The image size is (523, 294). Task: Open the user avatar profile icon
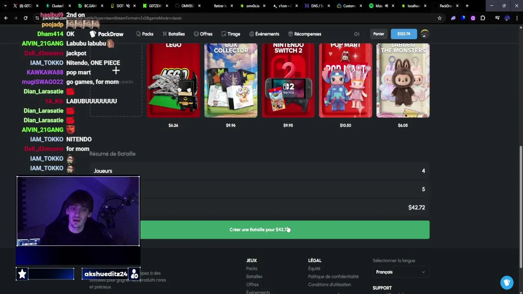(425, 34)
